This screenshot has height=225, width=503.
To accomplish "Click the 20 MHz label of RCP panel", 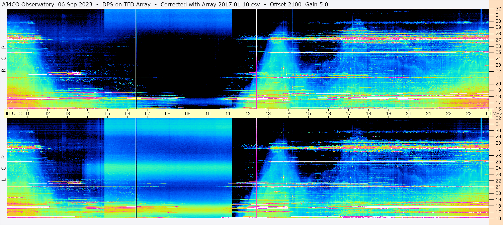I will pyautogui.click(x=498, y=84).
